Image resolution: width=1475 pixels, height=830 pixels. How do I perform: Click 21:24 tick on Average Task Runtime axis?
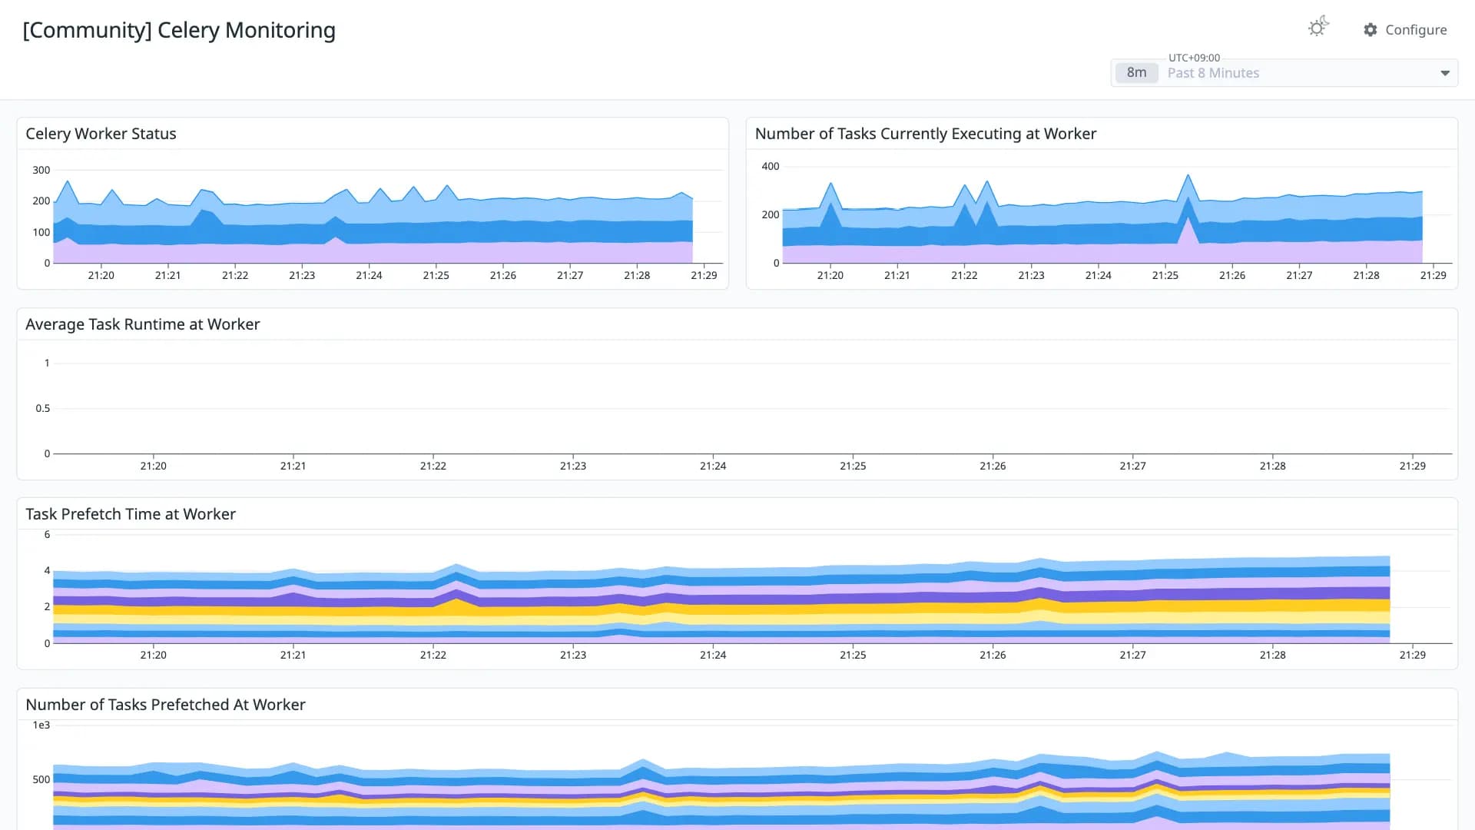[713, 466]
